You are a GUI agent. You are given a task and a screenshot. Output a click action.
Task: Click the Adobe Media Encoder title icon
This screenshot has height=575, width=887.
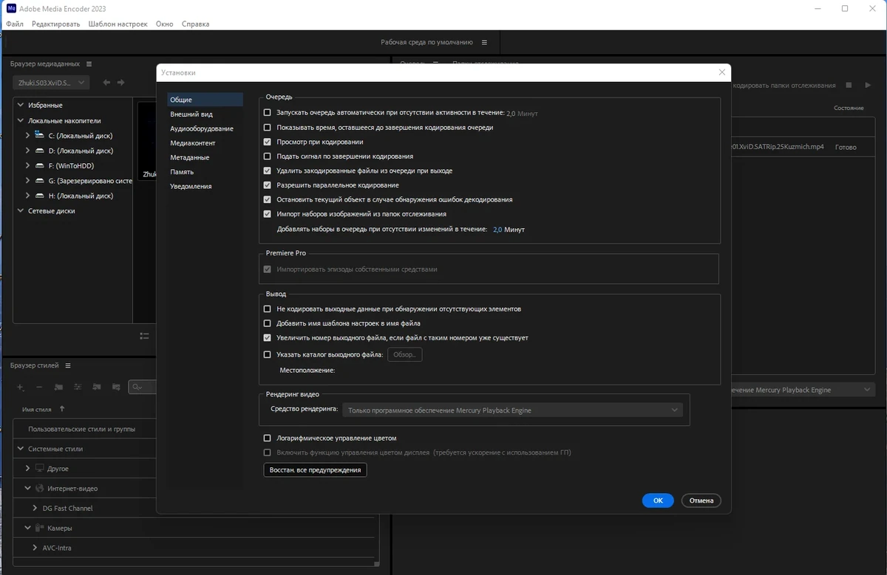pyautogui.click(x=11, y=8)
